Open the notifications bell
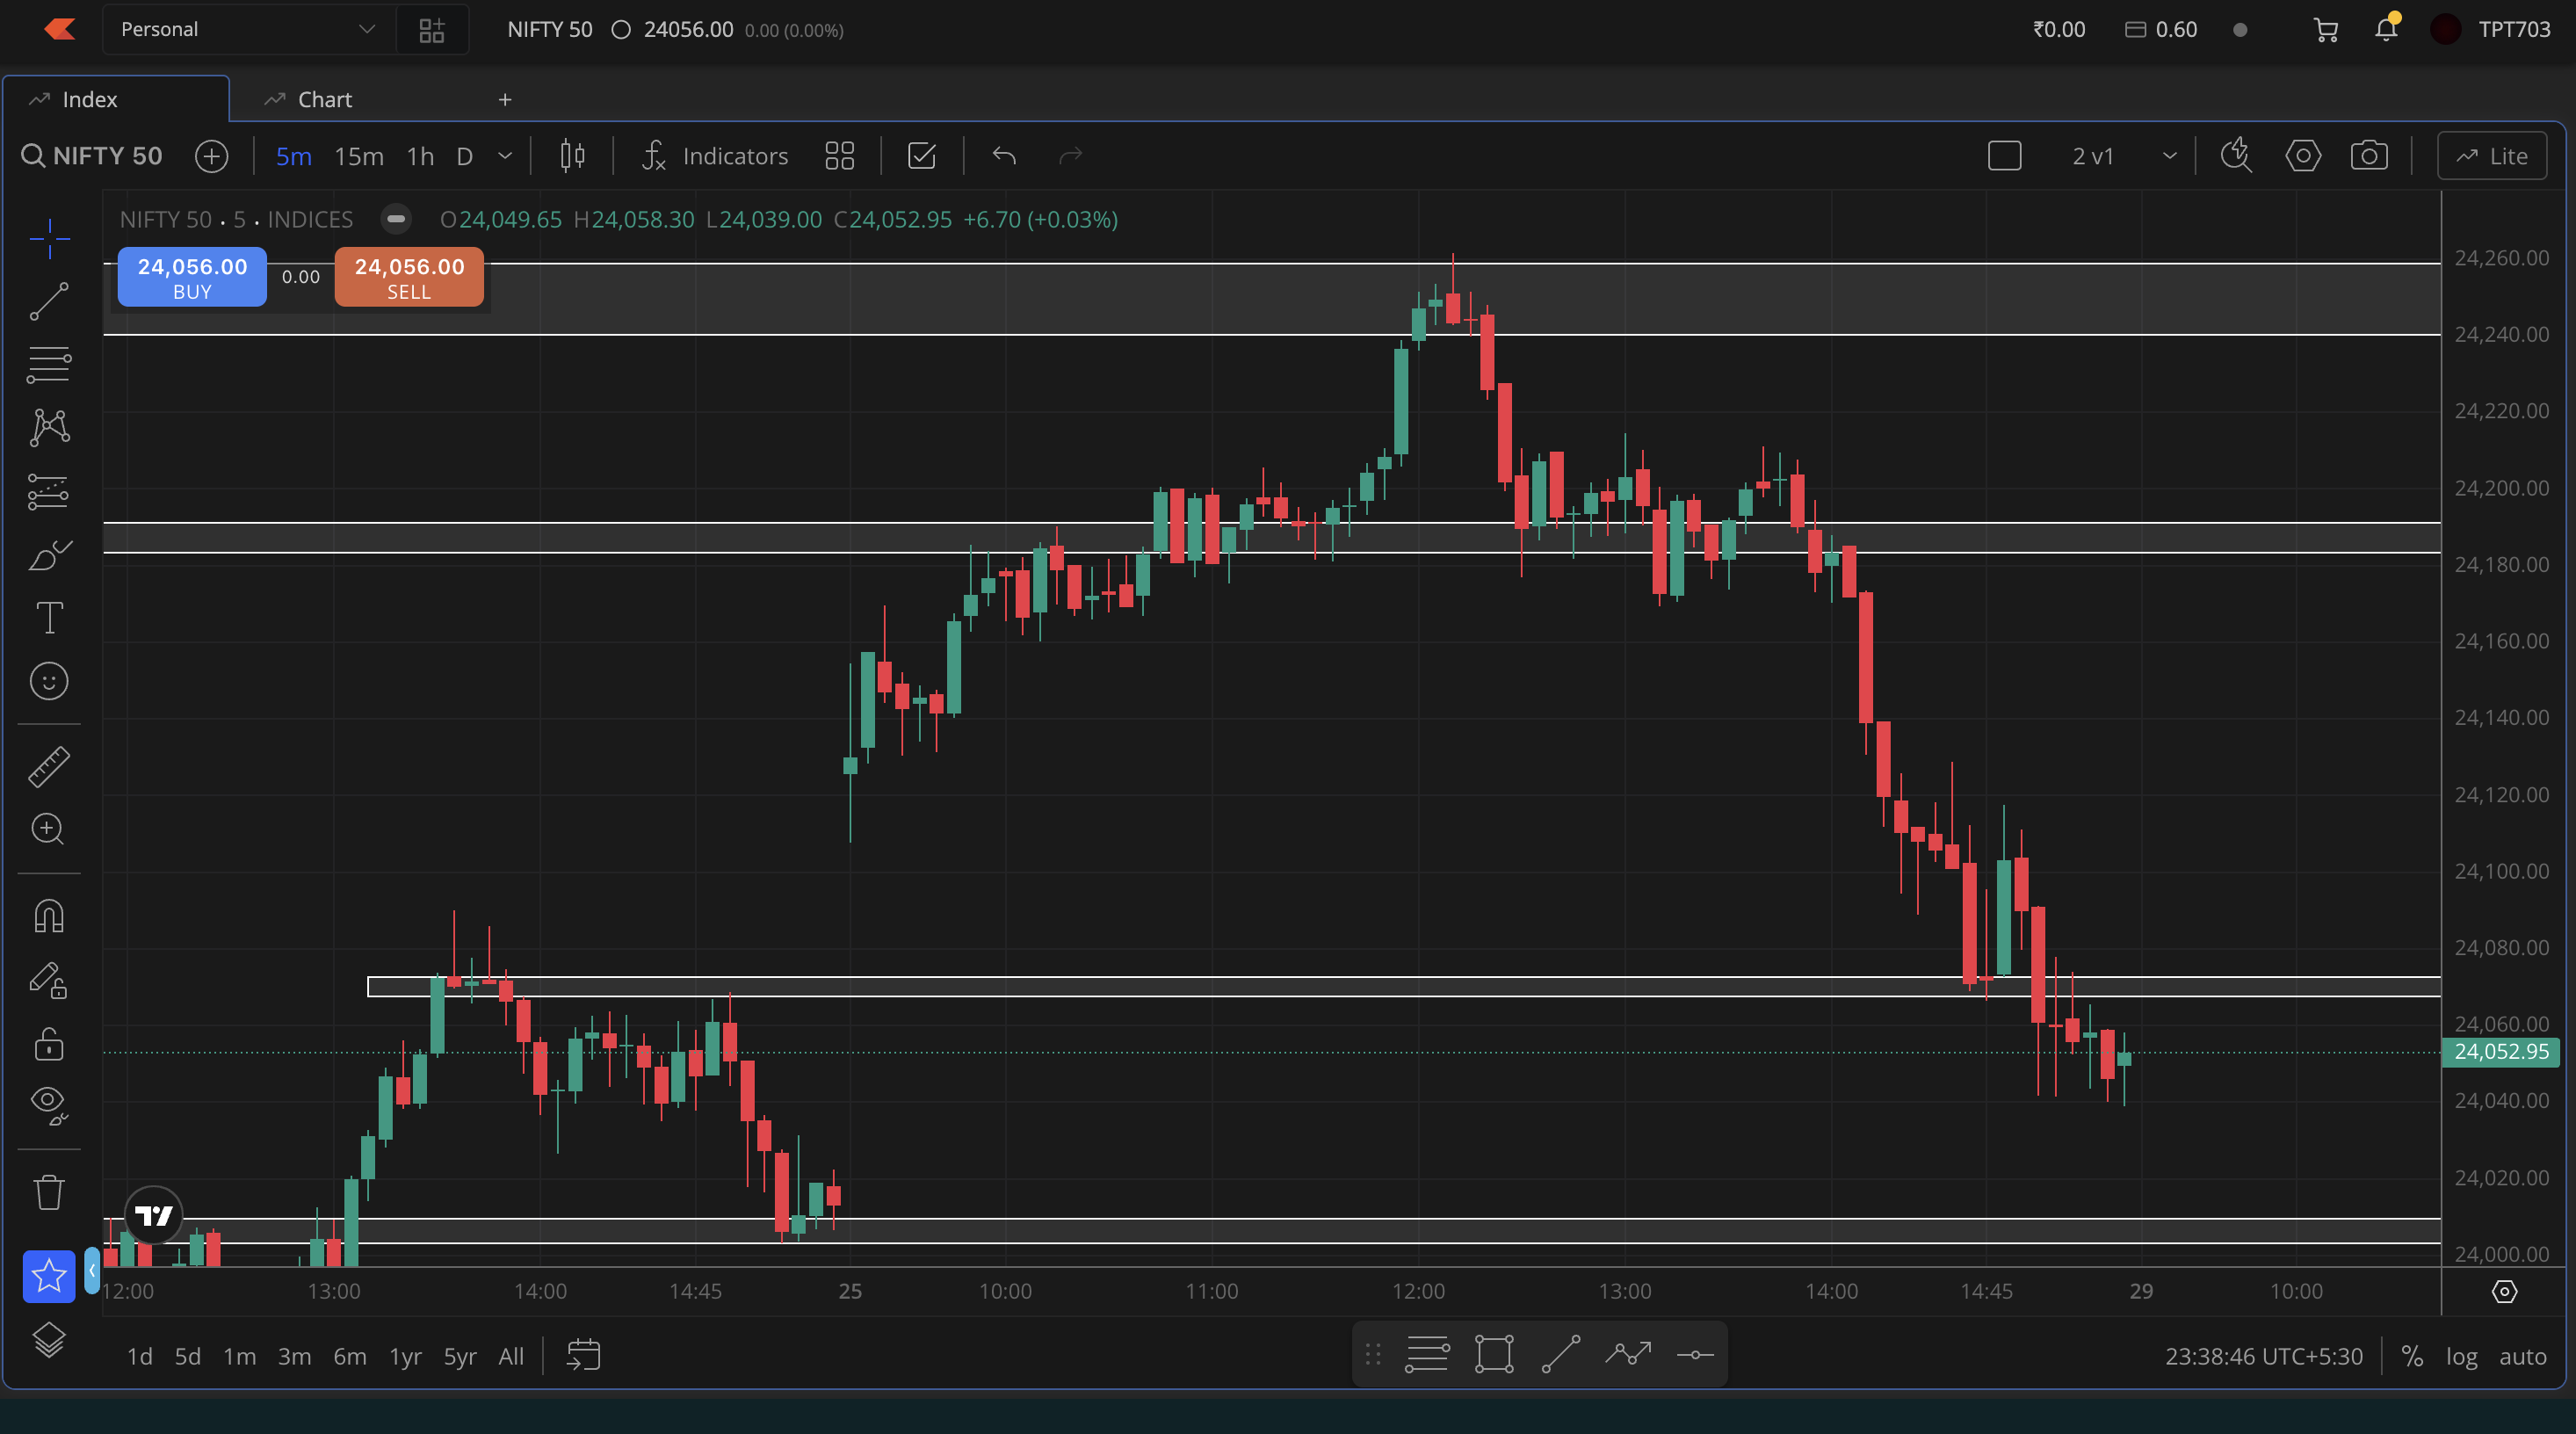The width and height of the screenshot is (2576, 1434). tap(2386, 29)
